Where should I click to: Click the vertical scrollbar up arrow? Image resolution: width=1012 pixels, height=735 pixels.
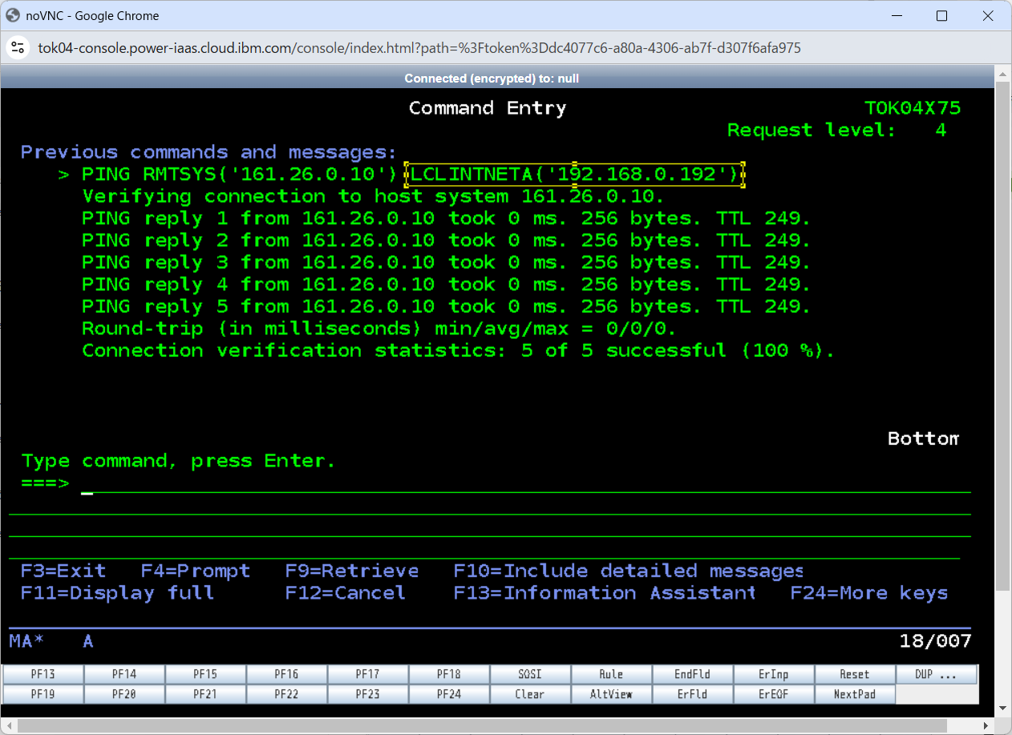click(1002, 75)
